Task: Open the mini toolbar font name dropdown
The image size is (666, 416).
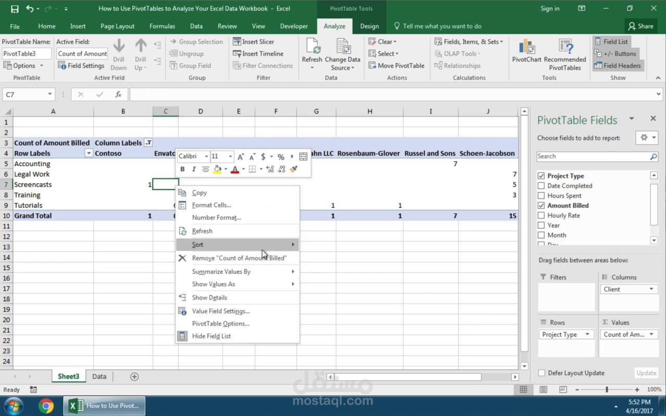Action: pyautogui.click(x=206, y=157)
